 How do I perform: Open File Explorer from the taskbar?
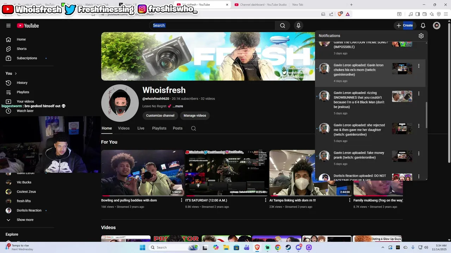click(226, 247)
